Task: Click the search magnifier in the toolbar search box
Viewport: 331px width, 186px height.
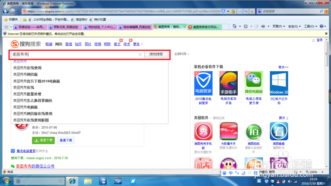Action: point(321,11)
